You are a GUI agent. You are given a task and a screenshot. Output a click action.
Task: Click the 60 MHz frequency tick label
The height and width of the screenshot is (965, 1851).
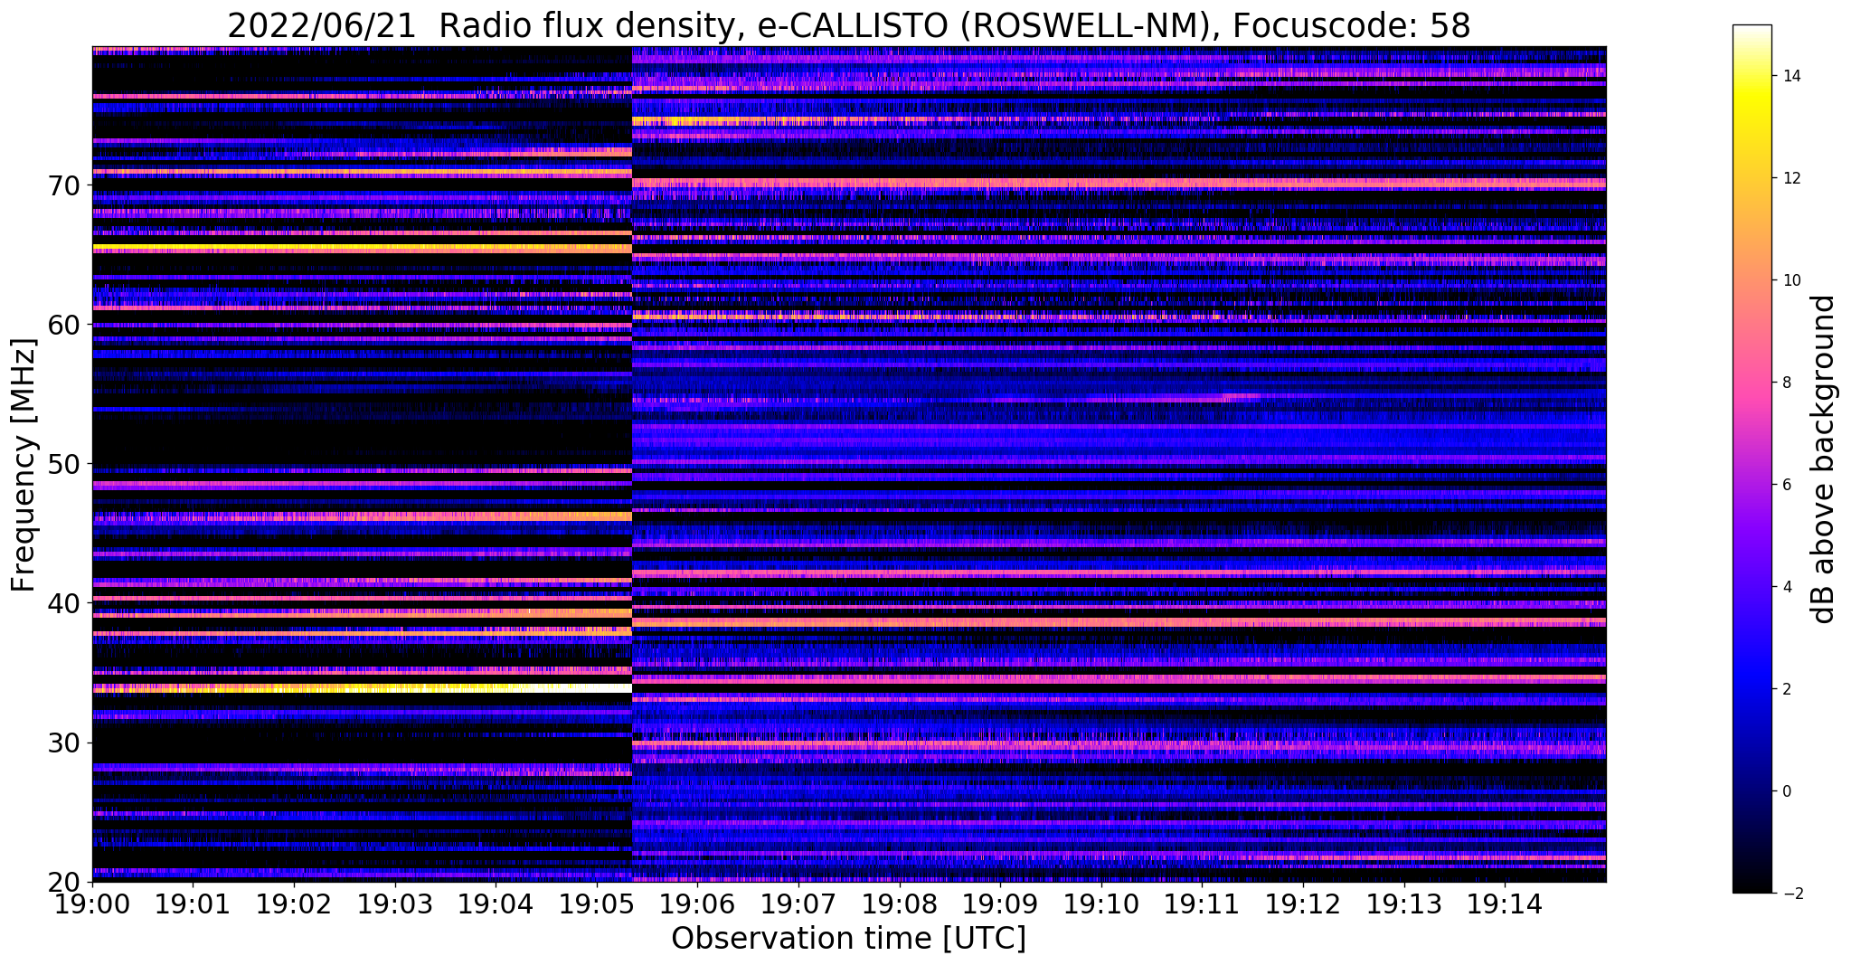(x=61, y=325)
